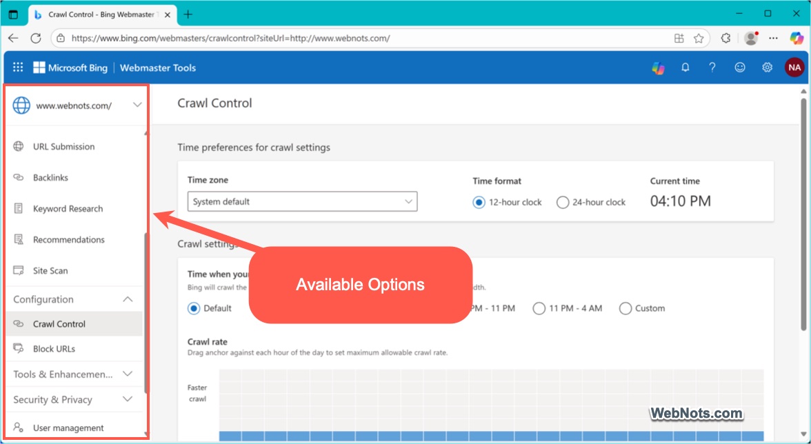Click the Faster crawl axis label

[197, 393]
